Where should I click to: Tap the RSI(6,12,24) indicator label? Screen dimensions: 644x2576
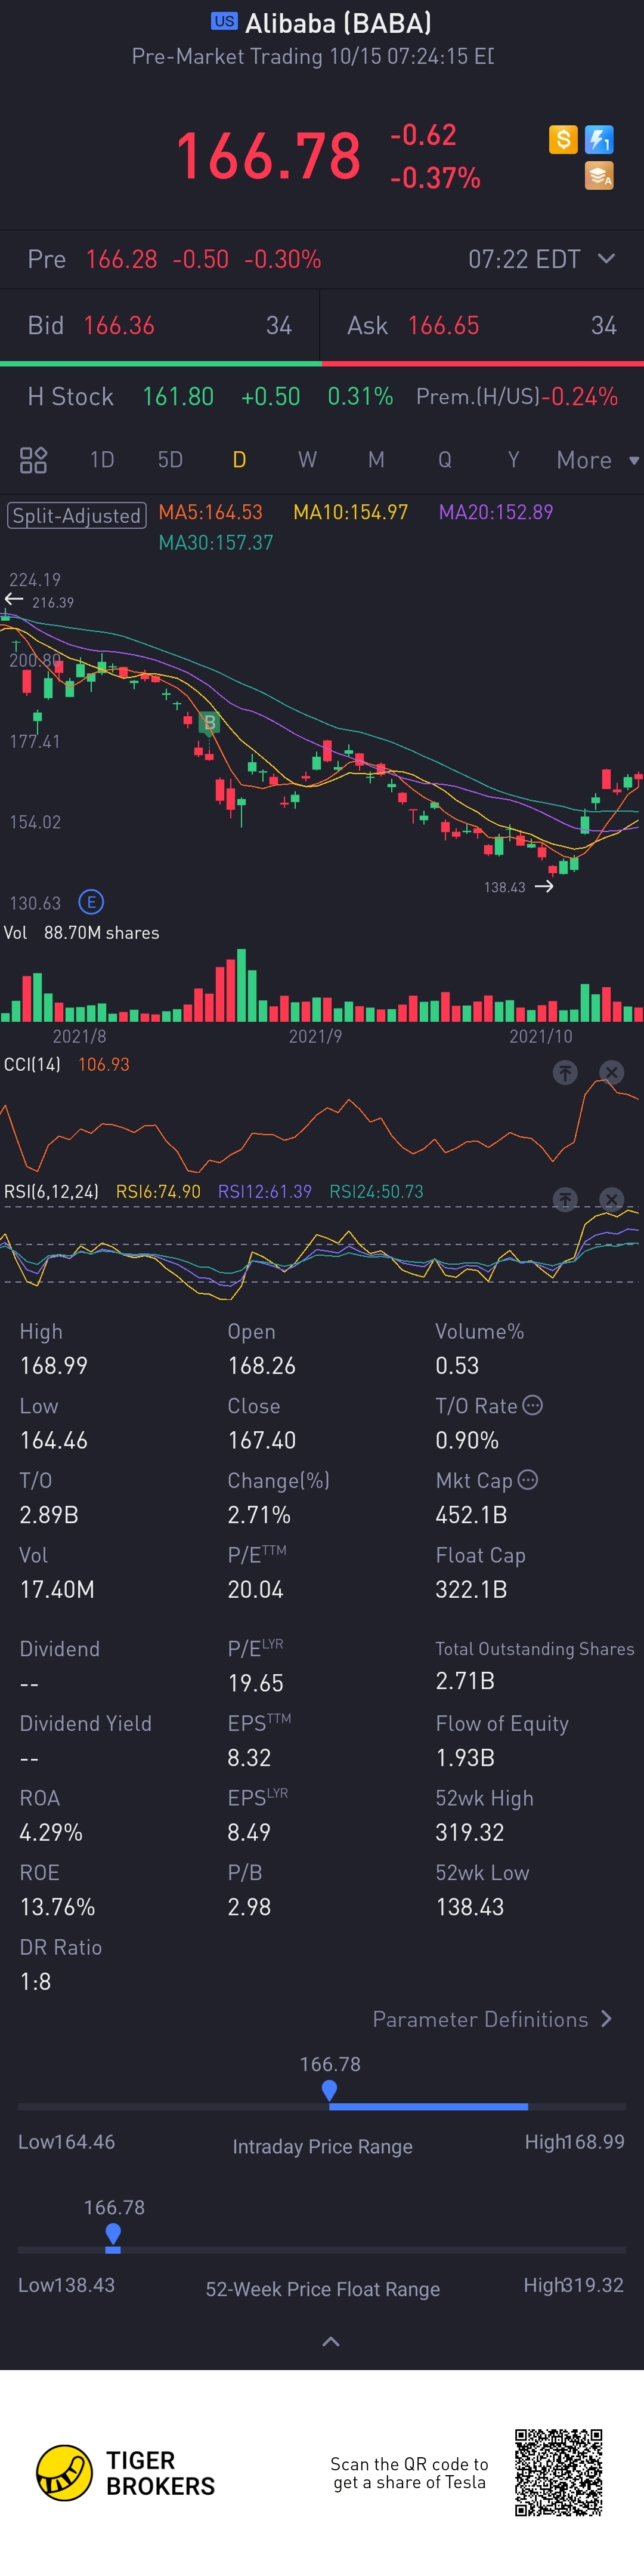point(51,1191)
